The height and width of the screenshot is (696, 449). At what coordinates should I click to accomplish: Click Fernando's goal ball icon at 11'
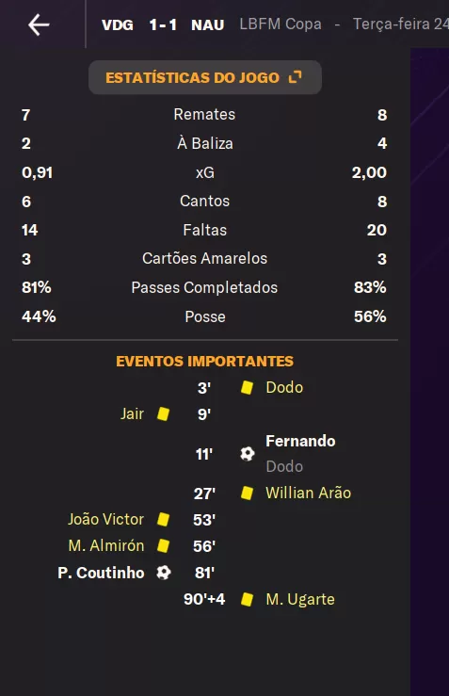pyautogui.click(x=248, y=454)
